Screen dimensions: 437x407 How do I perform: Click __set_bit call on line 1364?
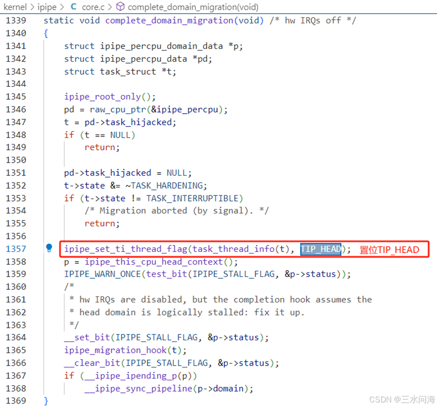tap(87, 338)
